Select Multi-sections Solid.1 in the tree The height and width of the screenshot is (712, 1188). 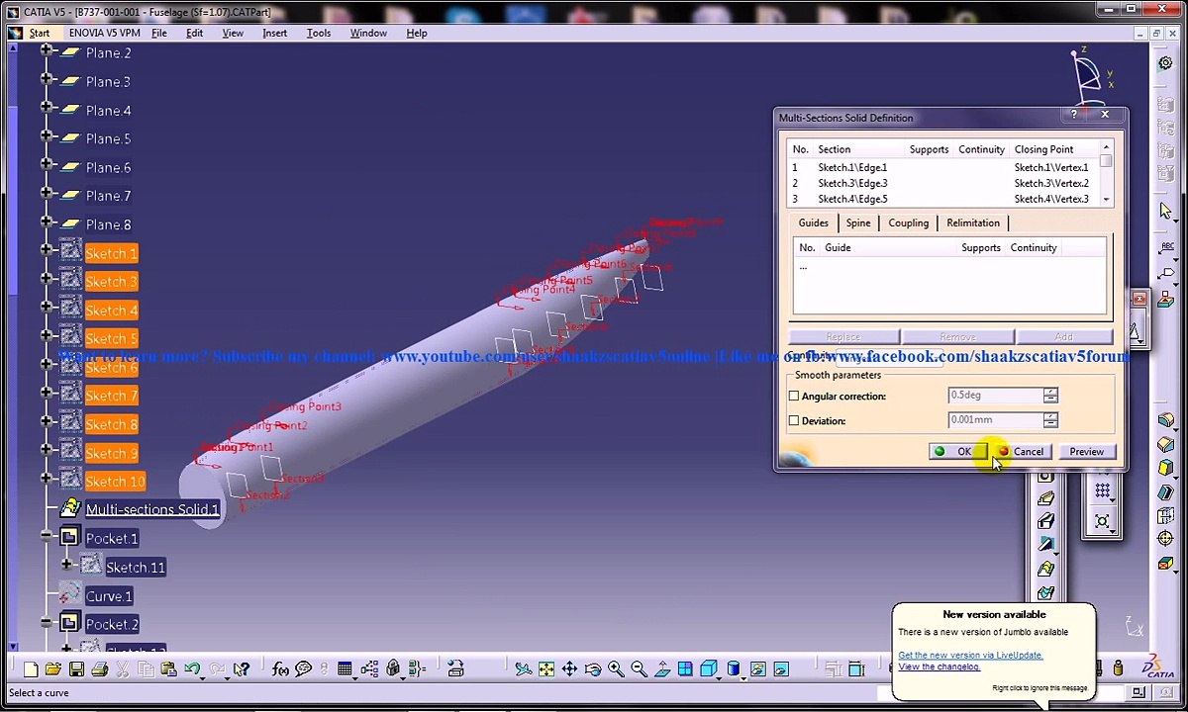151,509
